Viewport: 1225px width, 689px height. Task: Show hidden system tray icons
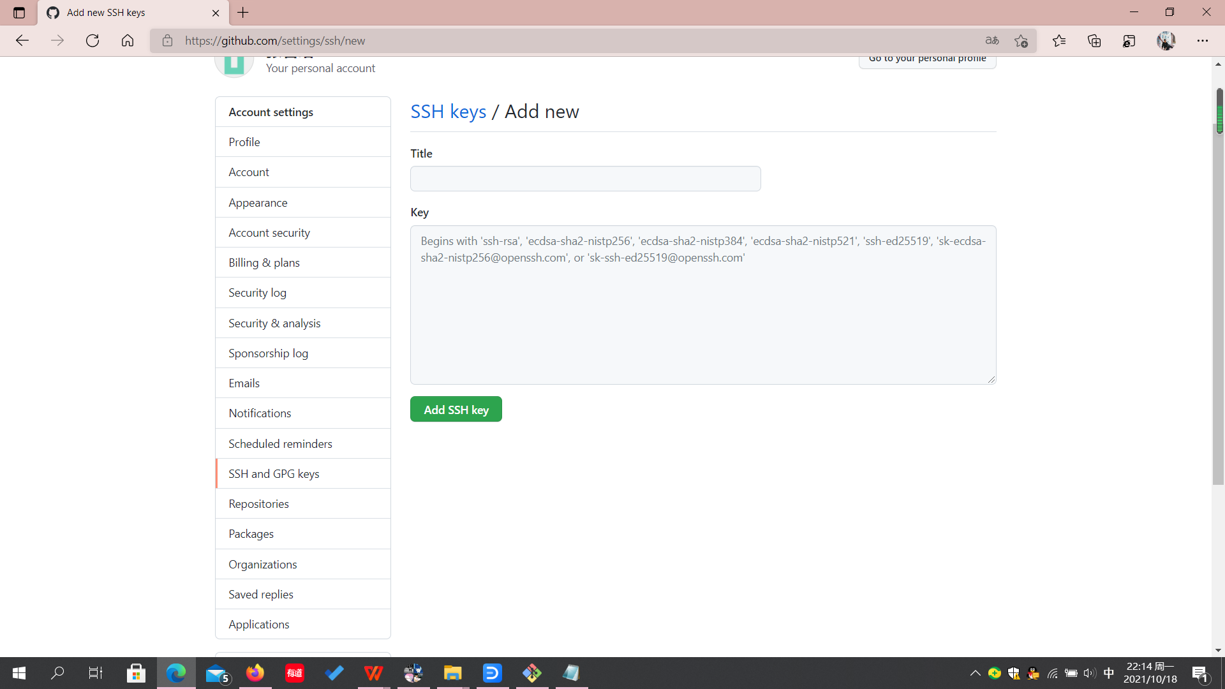975,673
